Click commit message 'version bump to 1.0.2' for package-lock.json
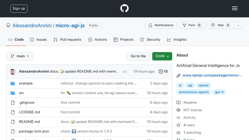Image resolution: width=249 pixels, height=140 pixels. (x=86, y=131)
